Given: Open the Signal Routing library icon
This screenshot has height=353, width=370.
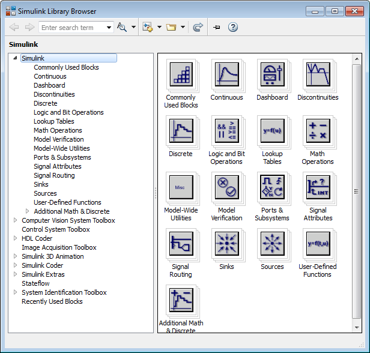Looking at the screenshot, I should click(x=181, y=244).
